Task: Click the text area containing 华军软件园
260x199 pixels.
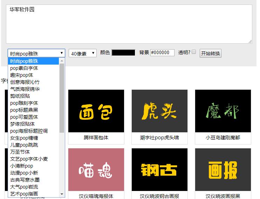Action: (x=129, y=24)
